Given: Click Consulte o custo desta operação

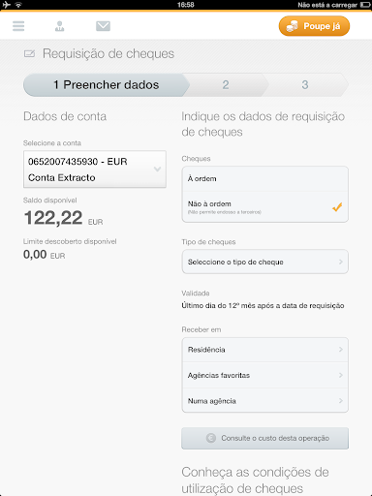Looking at the screenshot, I should [x=264, y=438].
